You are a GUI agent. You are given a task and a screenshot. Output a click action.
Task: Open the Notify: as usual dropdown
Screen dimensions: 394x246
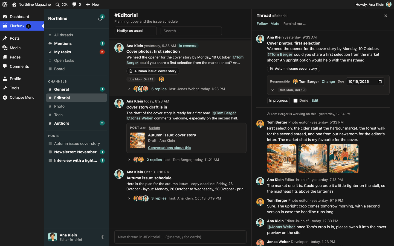pos(135,31)
